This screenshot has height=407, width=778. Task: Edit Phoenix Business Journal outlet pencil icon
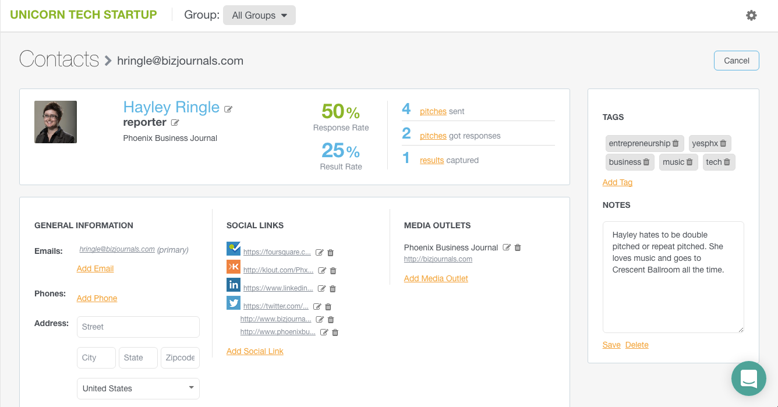coord(507,247)
